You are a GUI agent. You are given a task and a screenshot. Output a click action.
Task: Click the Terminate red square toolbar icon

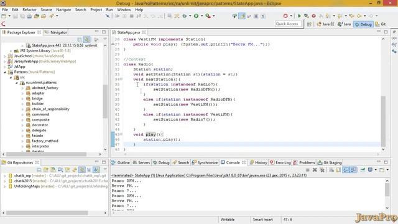[131, 16]
